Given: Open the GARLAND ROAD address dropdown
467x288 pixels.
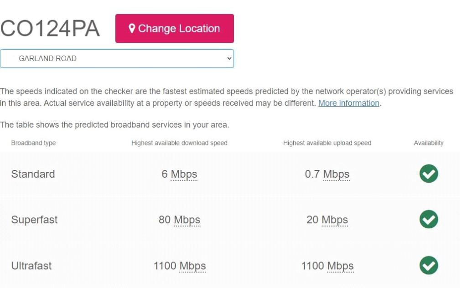Looking at the screenshot, I should pyautogui.click(x=117, y=58).
